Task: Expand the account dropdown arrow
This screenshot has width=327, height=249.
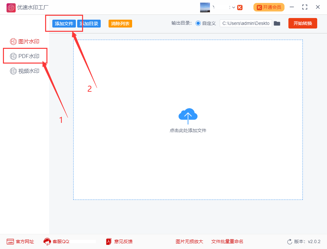Action: 233,8
